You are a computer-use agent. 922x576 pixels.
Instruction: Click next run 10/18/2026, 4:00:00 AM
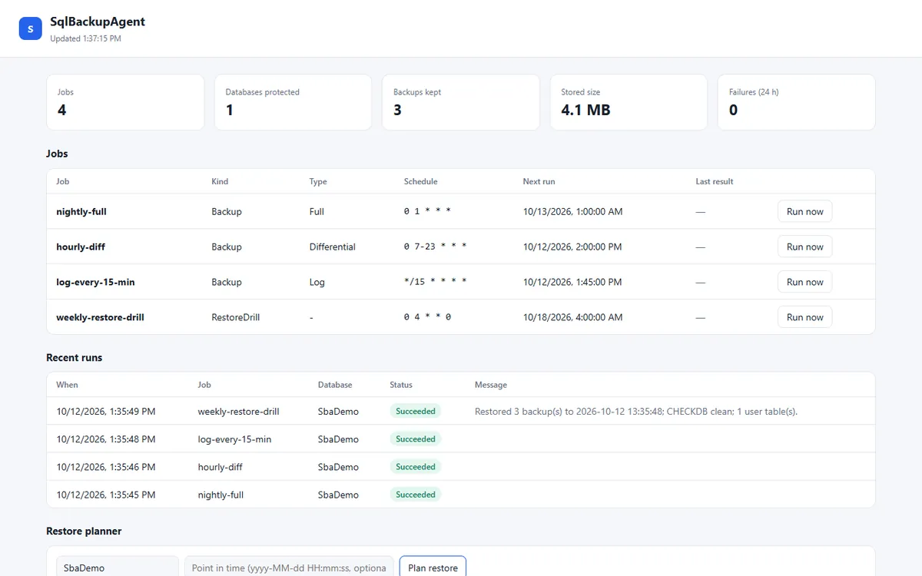tap(573, 317)
